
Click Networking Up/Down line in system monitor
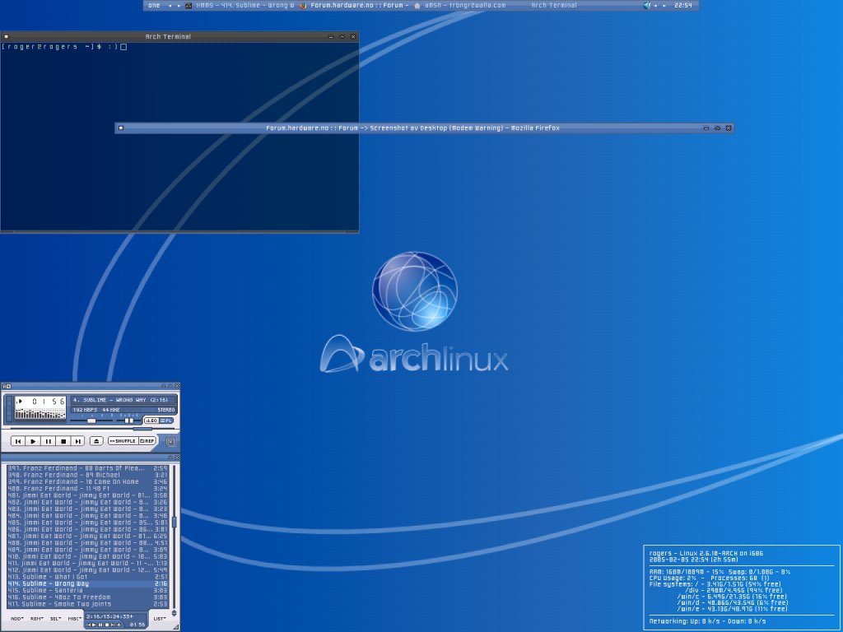tap(707, 621)
